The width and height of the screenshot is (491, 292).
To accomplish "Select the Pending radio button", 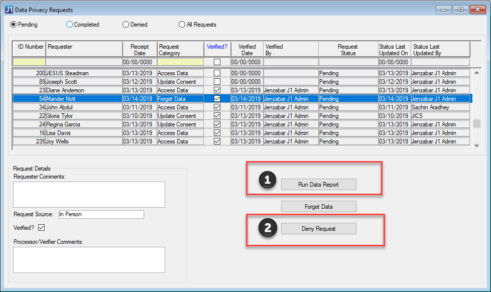I will [14, 25].
